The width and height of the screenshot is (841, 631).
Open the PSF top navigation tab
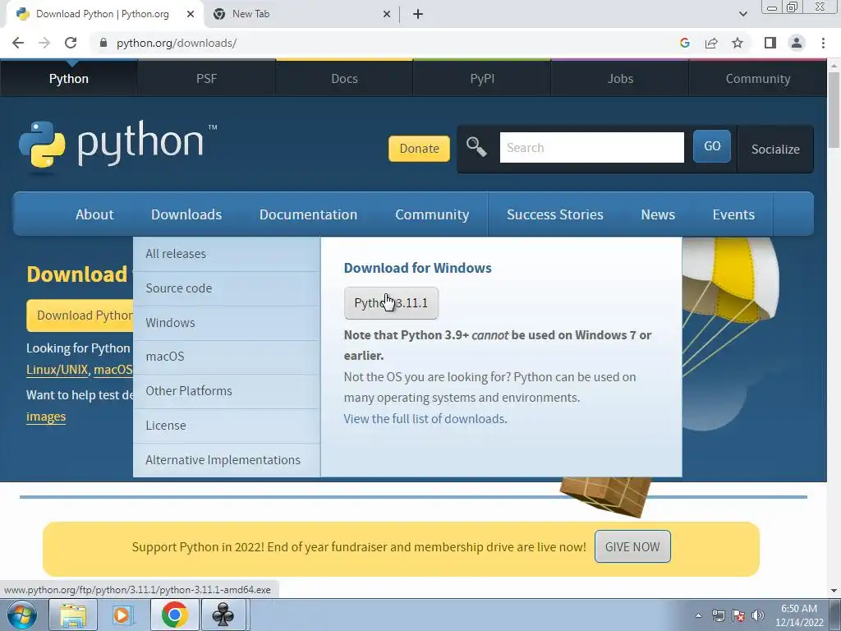tap(206, 79)
